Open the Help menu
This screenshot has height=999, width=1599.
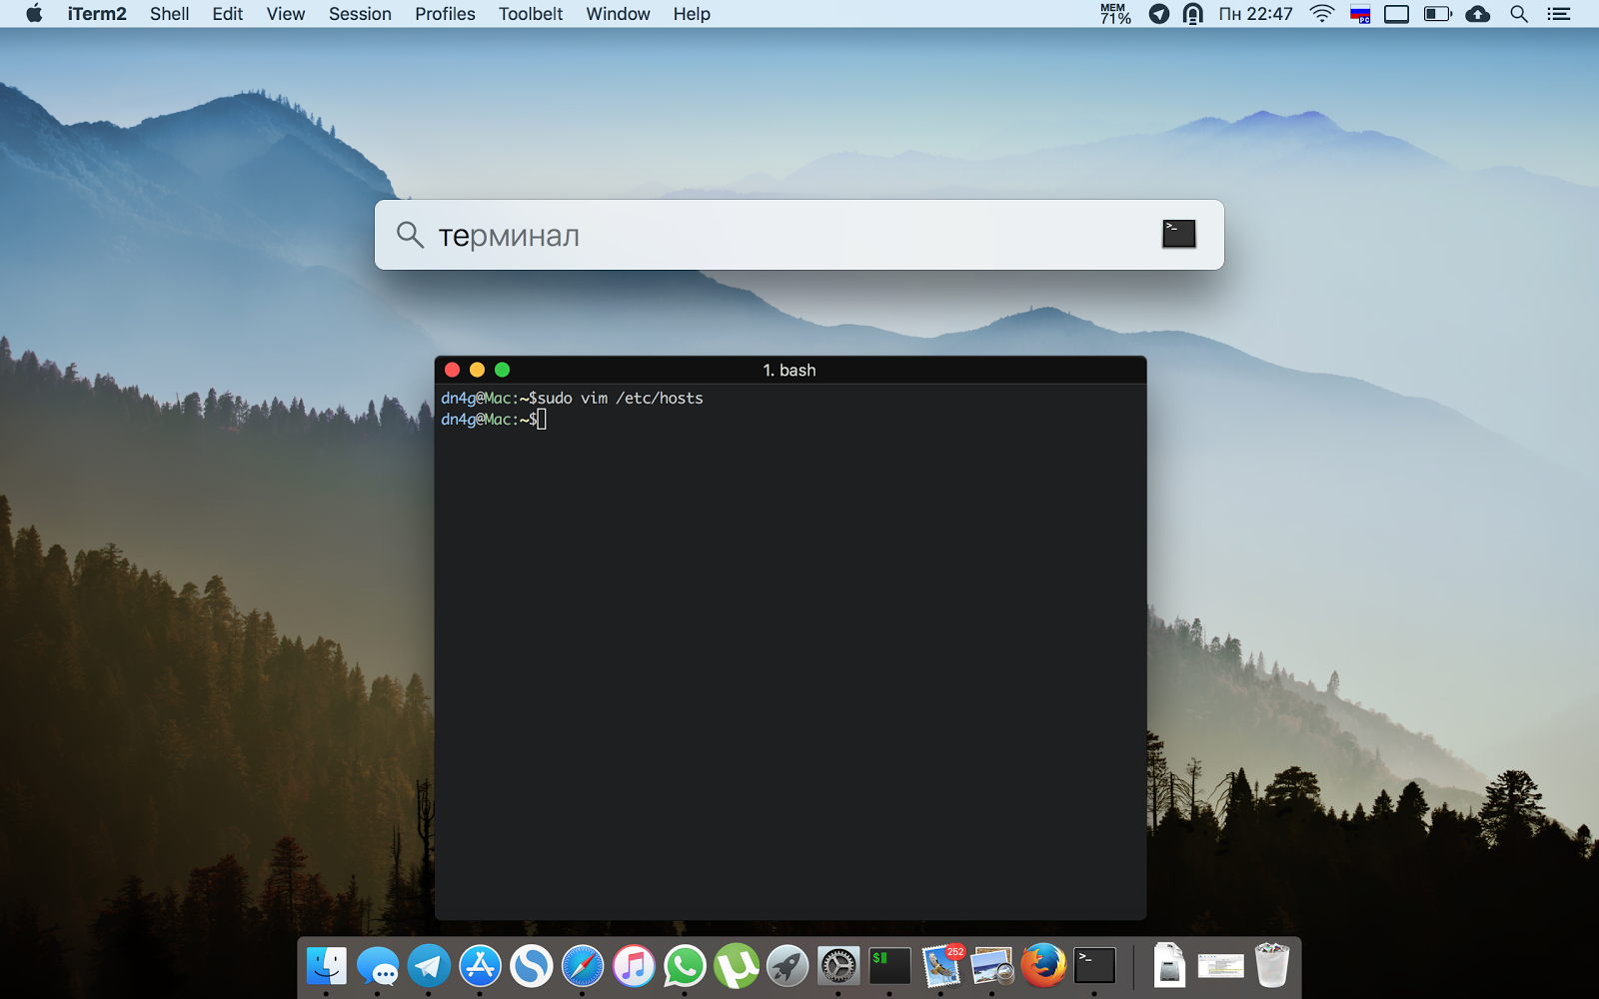click(x=692, y=14)
